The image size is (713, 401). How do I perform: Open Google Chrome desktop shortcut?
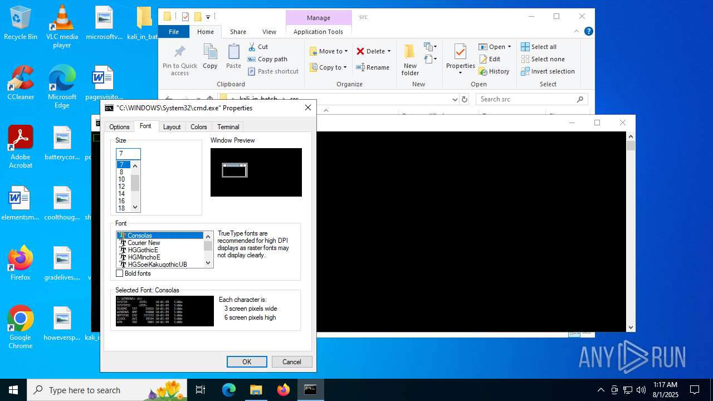pyautogui.click(x=21, y=327)
